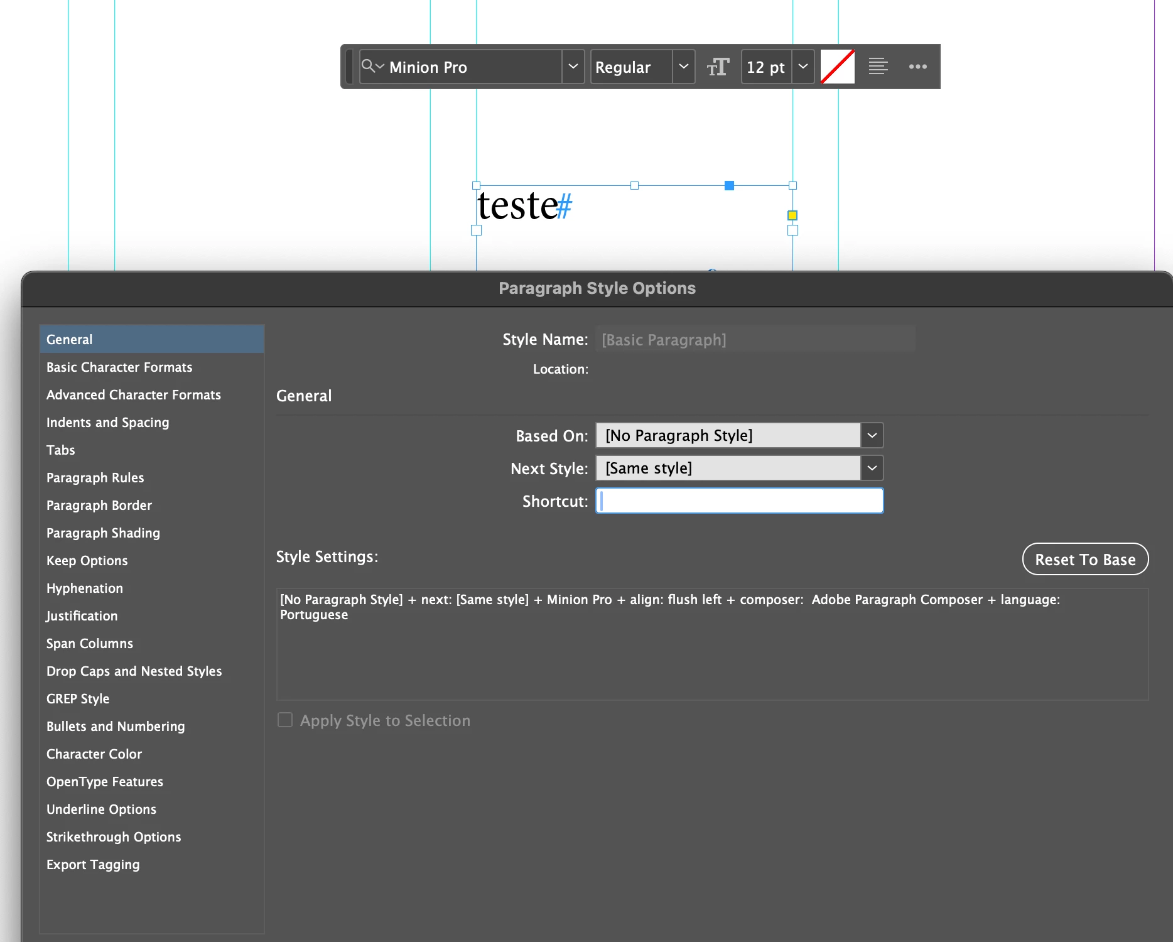Click the no-fill color swatch
Image resolution: width=1173 pixels, height=942 pixels.
point(838,67)
